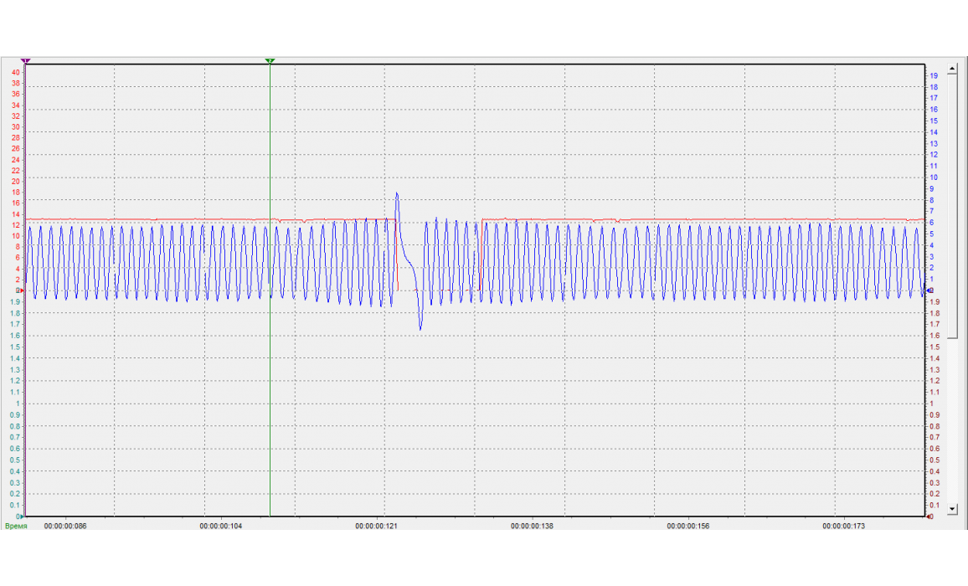Pick the dark red zero marker at bottom-right
Screen dimensions: 968x586
coord(929,517)
